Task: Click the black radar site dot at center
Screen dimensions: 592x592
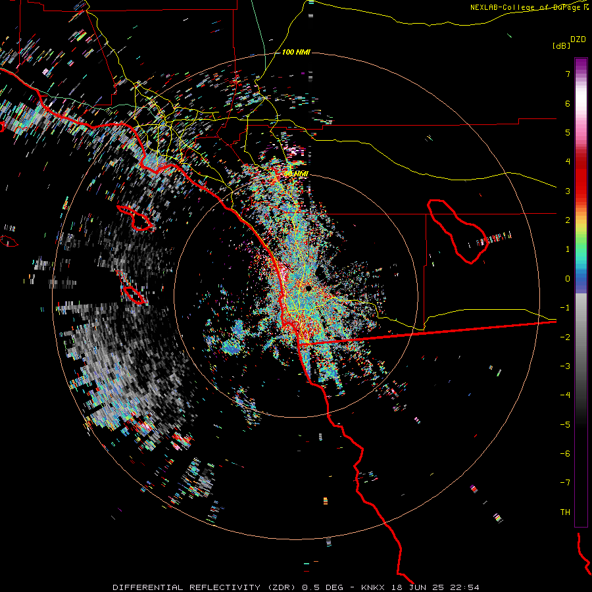Action: coord(309,289)
